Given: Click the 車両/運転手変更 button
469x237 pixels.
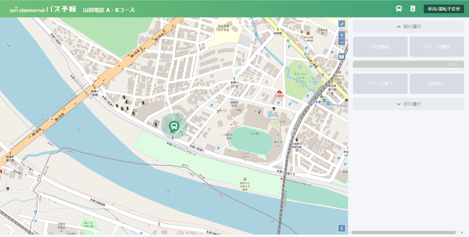Looking at the screenshot, I should (444, 9).
